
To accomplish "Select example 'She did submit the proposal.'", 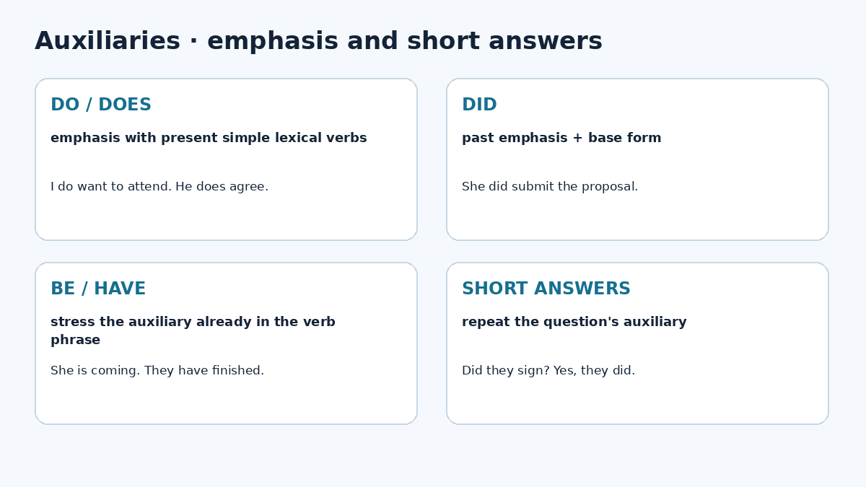I will coord(550,187).
